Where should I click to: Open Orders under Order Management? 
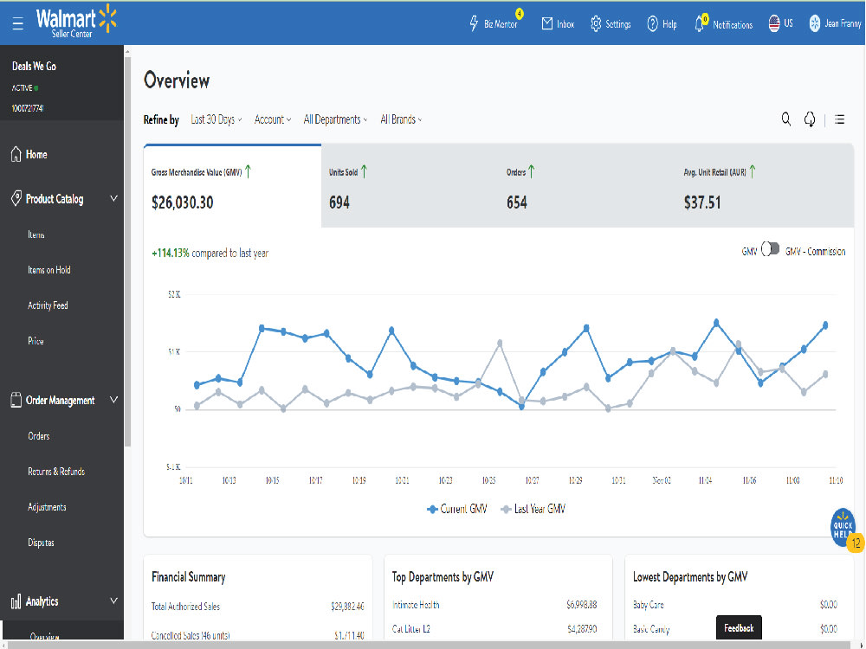(x=39, y=436)
